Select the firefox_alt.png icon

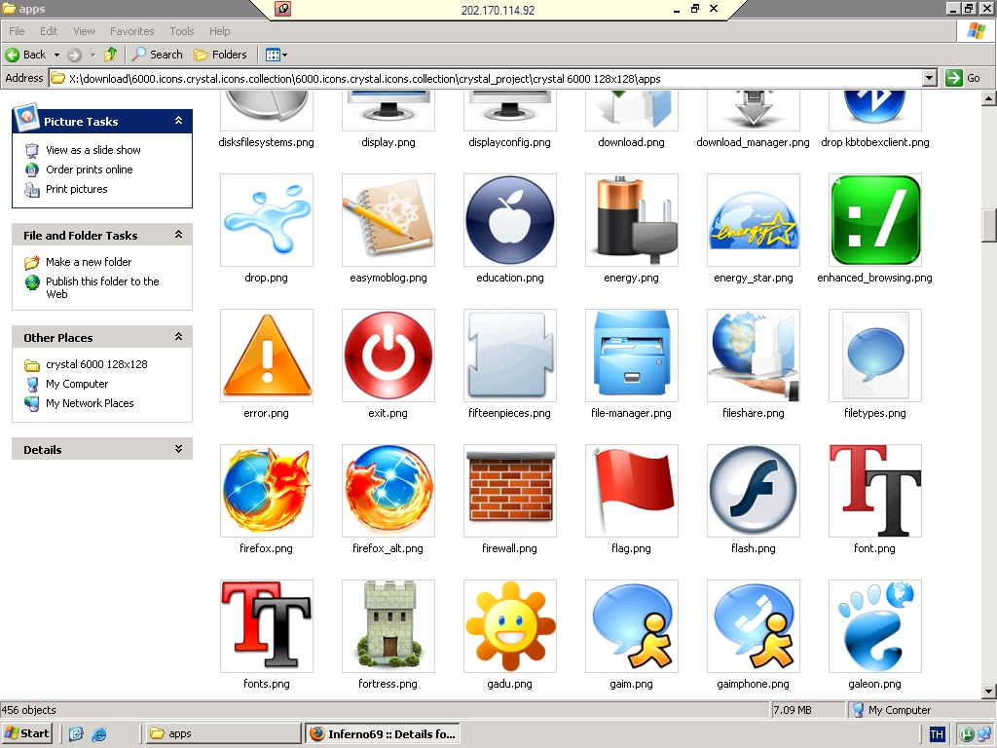[388, 491]
